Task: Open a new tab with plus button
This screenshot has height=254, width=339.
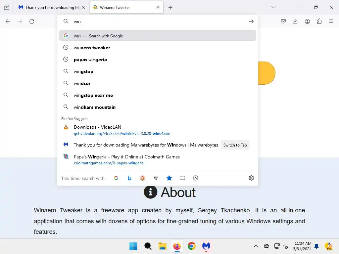Action: point(170,8)
